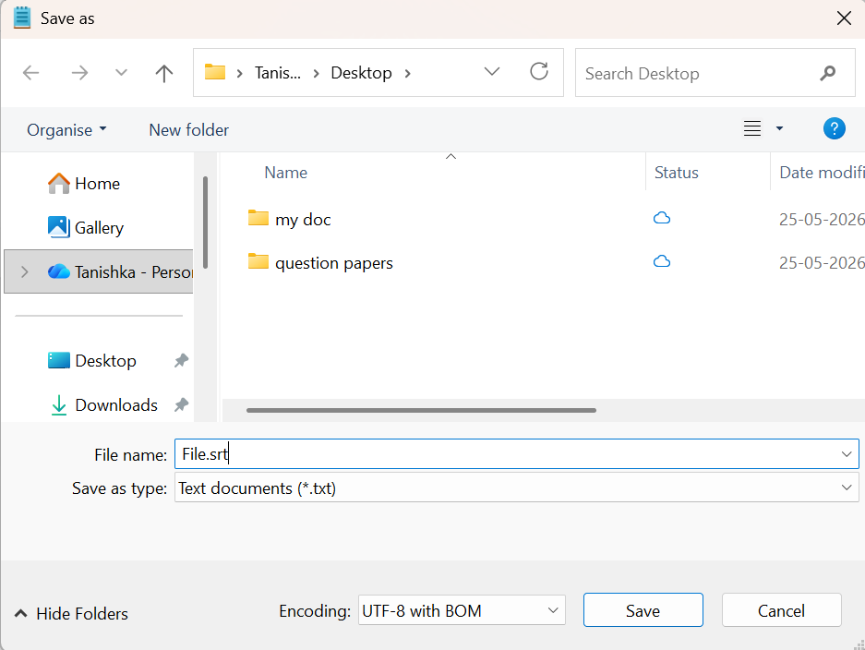Viewport: 865px width, 650px height.
Task: Click the Home house icon
Action: pyautogui.click(x=58, y=183)
